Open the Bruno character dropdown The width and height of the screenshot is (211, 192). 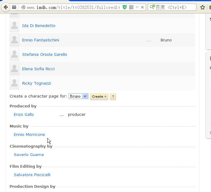click(79, 96)
